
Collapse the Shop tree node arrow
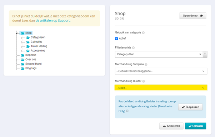(x=17, y=33)
